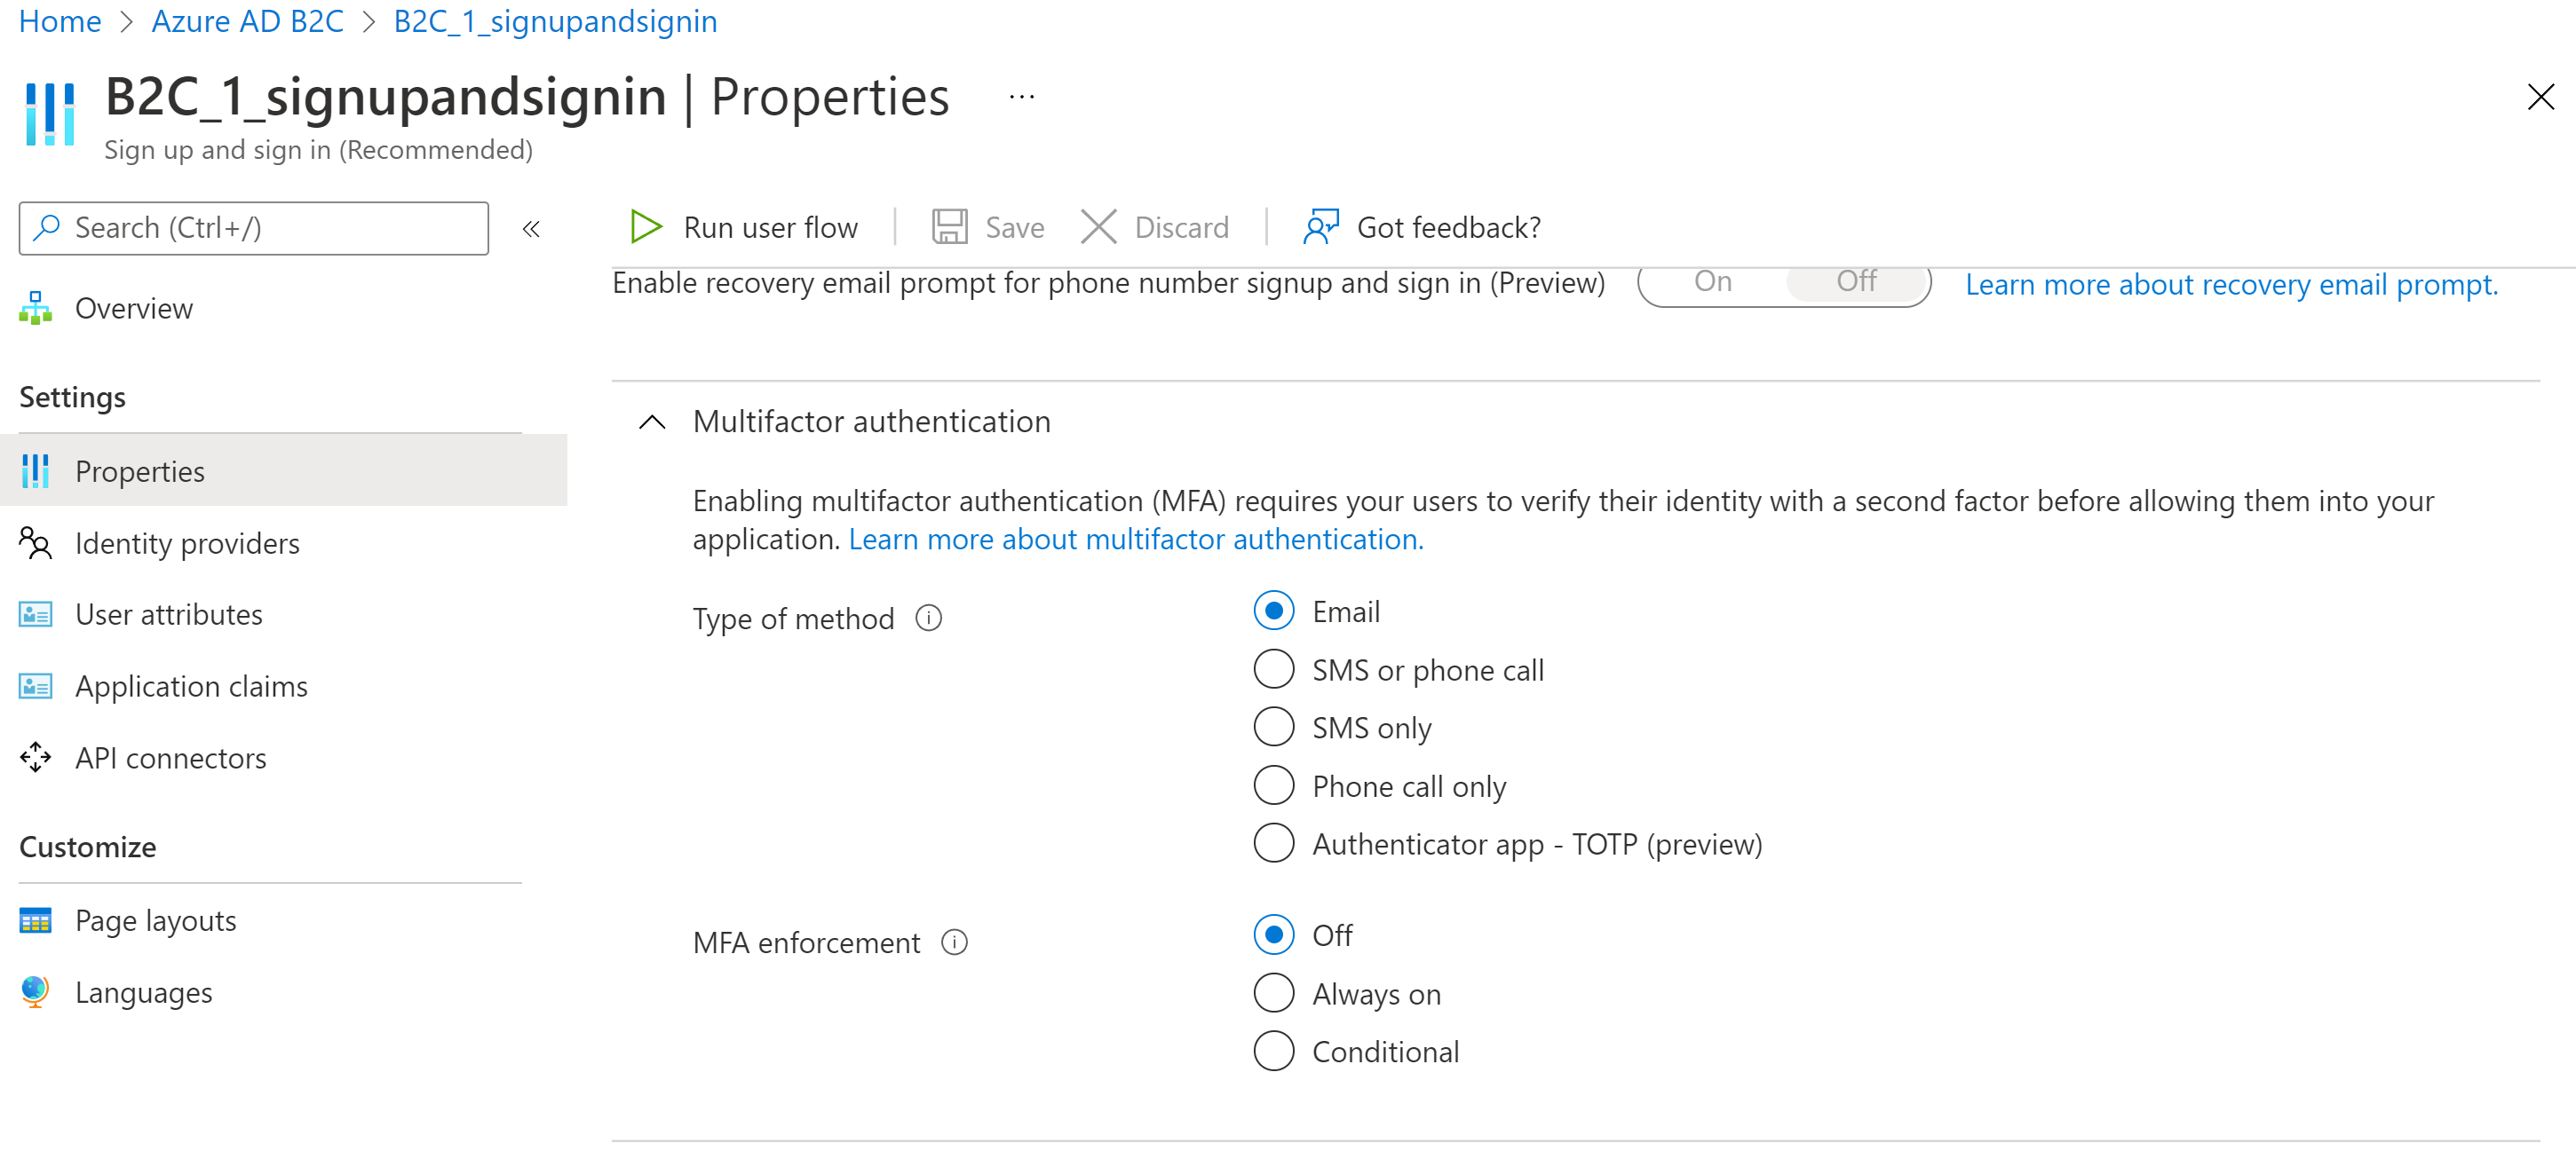Click the Got feedback person icon
The image size is (2576, 1151).
click(1321, 227)
